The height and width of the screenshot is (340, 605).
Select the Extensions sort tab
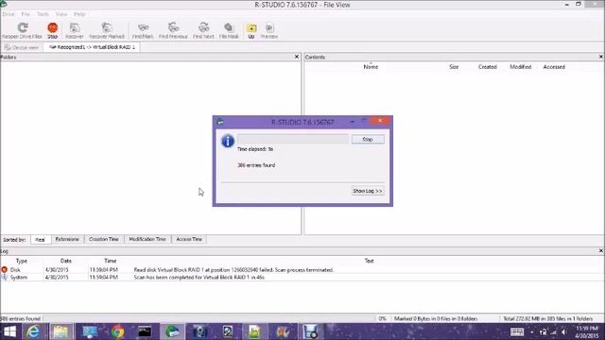pyautogui.click(x=67, y=239)
